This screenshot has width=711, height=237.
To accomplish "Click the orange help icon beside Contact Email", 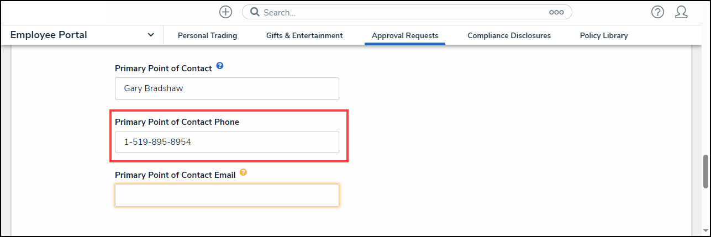I will [x=243, y=172].
